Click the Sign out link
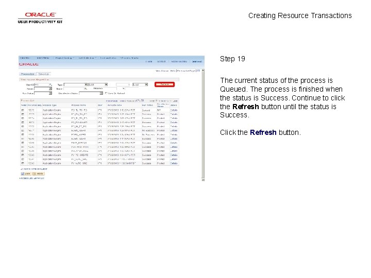 [197, 61]
